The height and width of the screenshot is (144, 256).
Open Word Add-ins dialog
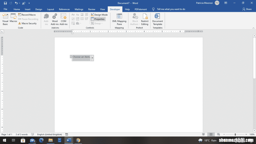tap(55, 19)
